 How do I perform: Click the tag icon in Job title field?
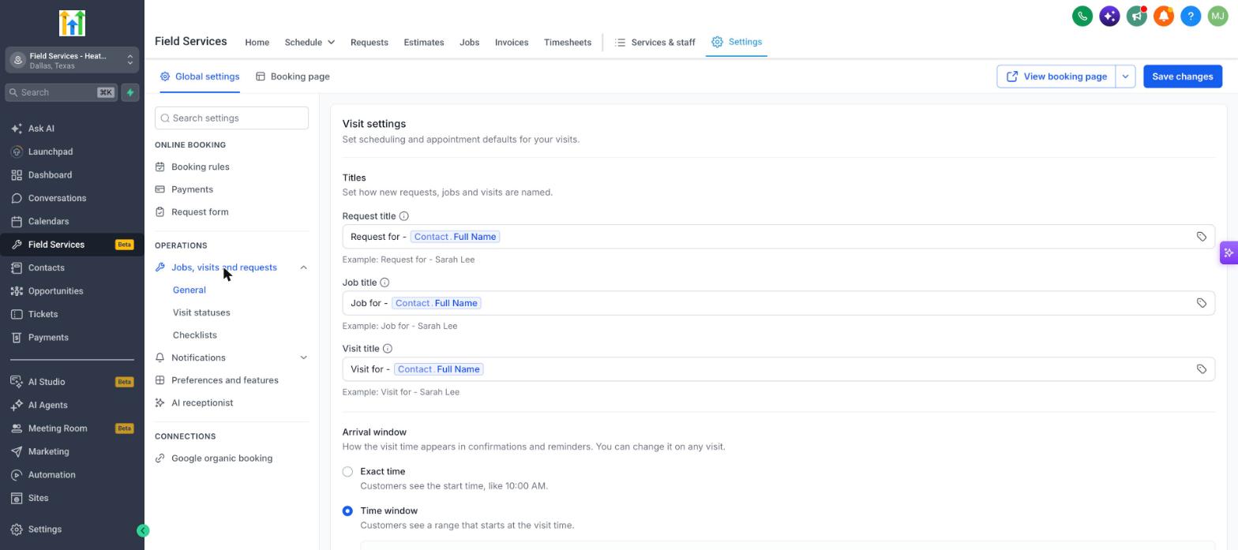point(1201,303)
